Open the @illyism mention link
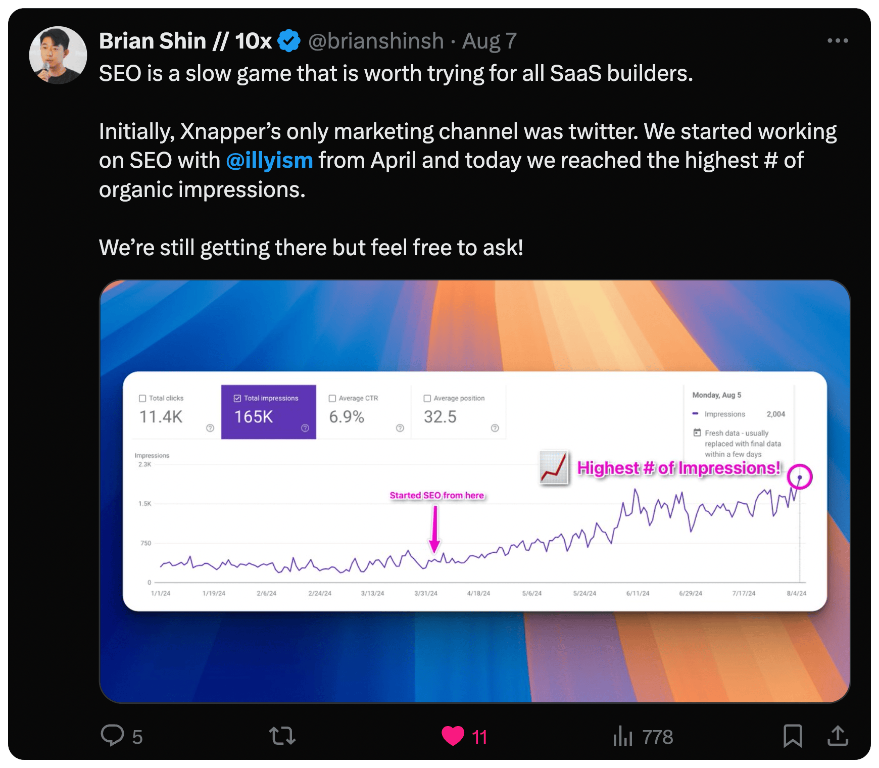The height and width of the screenshot is (768, 879). [x=269, y=160]
